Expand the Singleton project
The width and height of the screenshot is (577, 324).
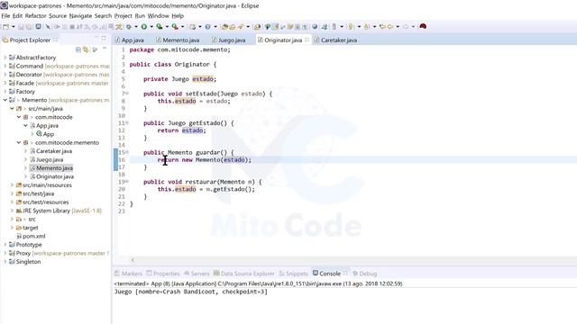coord(5,262)
